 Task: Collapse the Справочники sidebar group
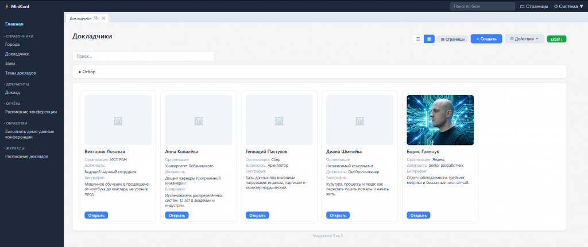coord(19,36)
